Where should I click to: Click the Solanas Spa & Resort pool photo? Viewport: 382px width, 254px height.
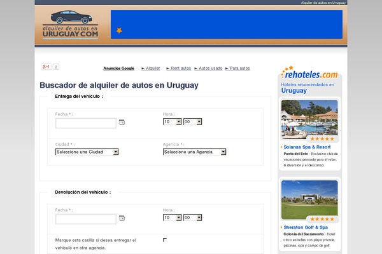(x=309, y=119)
